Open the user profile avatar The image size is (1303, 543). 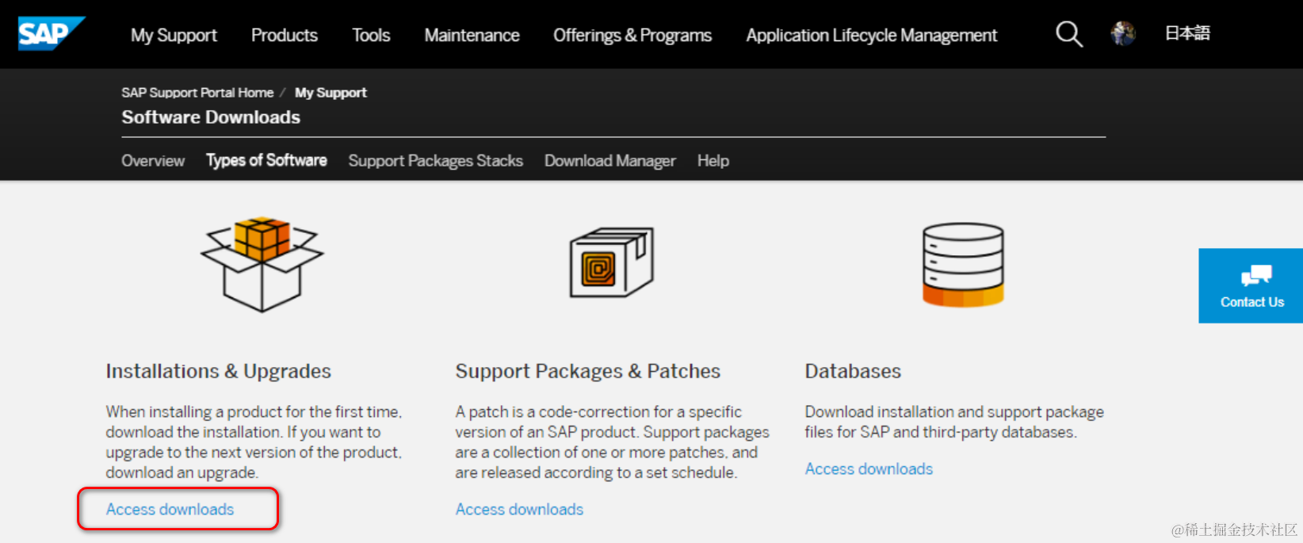coord(1123,33)
